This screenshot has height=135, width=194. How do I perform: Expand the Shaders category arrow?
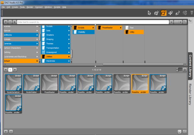coord(69,35)
